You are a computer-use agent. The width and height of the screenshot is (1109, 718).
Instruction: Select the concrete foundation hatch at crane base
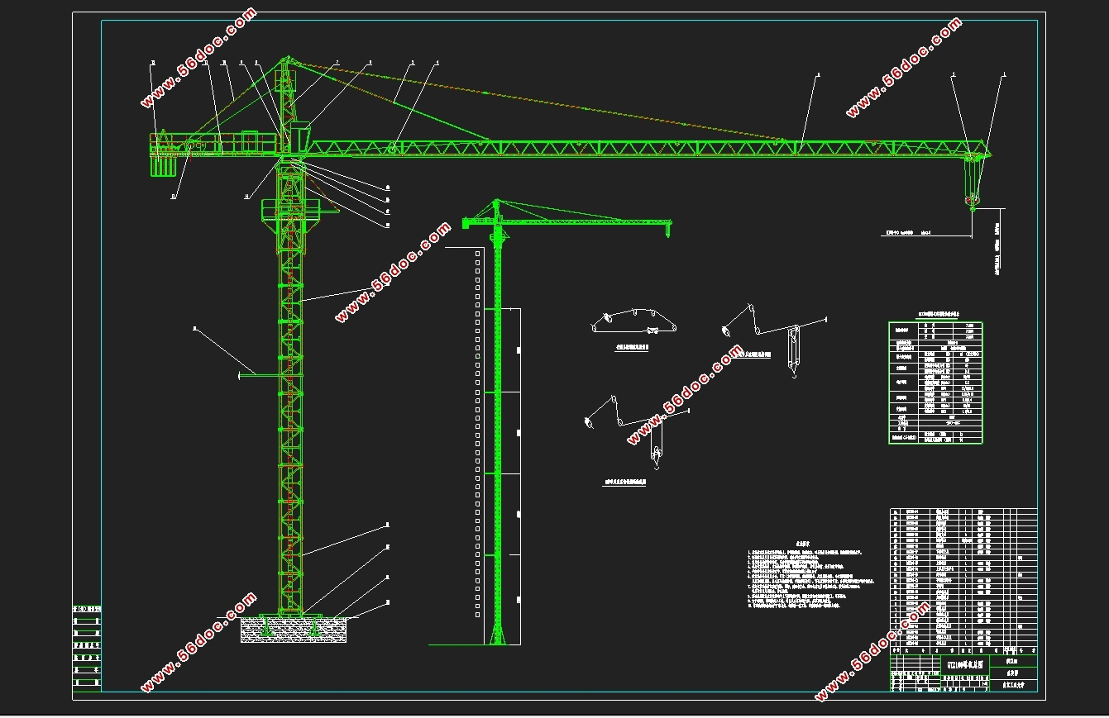[294, 630]
